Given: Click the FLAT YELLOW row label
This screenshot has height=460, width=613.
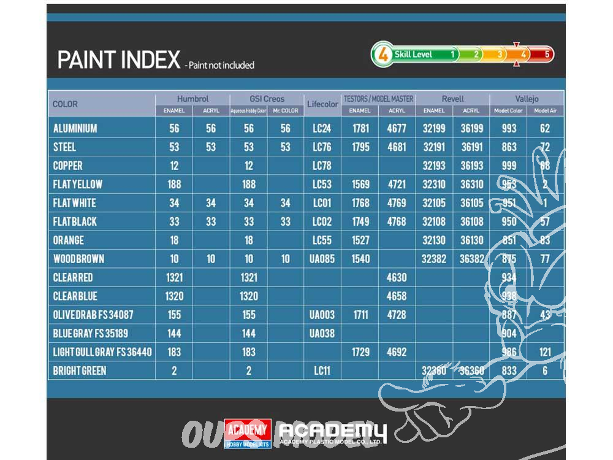Looking at the screenshot, I should (x=77, y=184).
